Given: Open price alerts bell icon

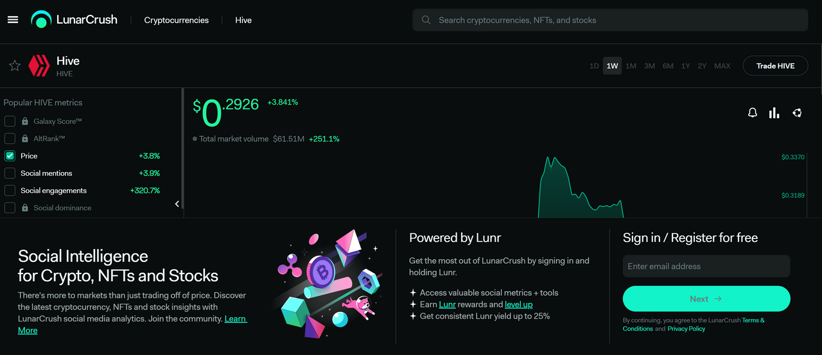Looking at the screenshot, I should (753, 113).
